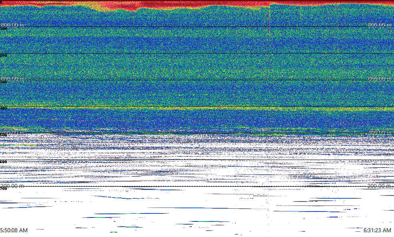
Task: Click the right 800.00 m range label
Action: 380,25
